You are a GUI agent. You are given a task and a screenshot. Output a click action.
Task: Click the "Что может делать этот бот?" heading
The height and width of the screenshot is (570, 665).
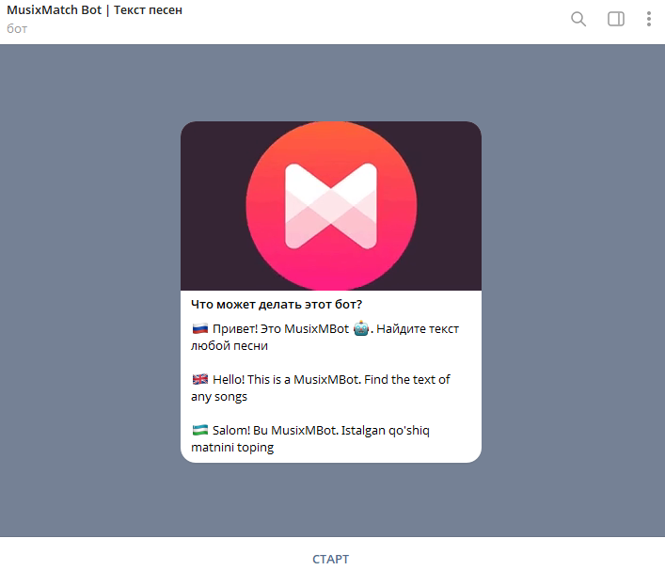point(277,305)
